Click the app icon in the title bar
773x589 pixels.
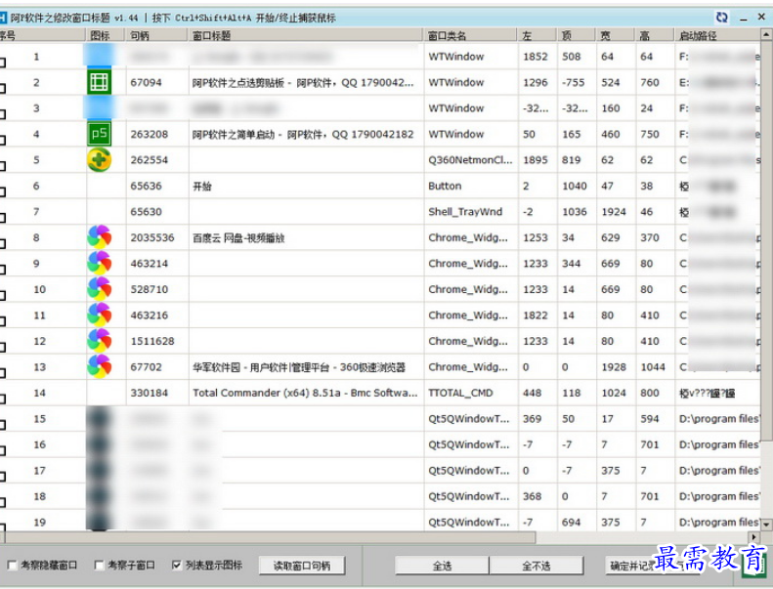pyautogui.click(x=5, y=18)
